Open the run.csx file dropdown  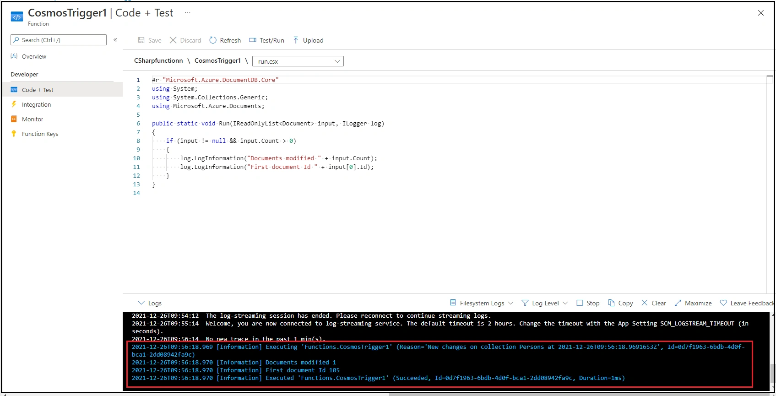pos(298,61)
